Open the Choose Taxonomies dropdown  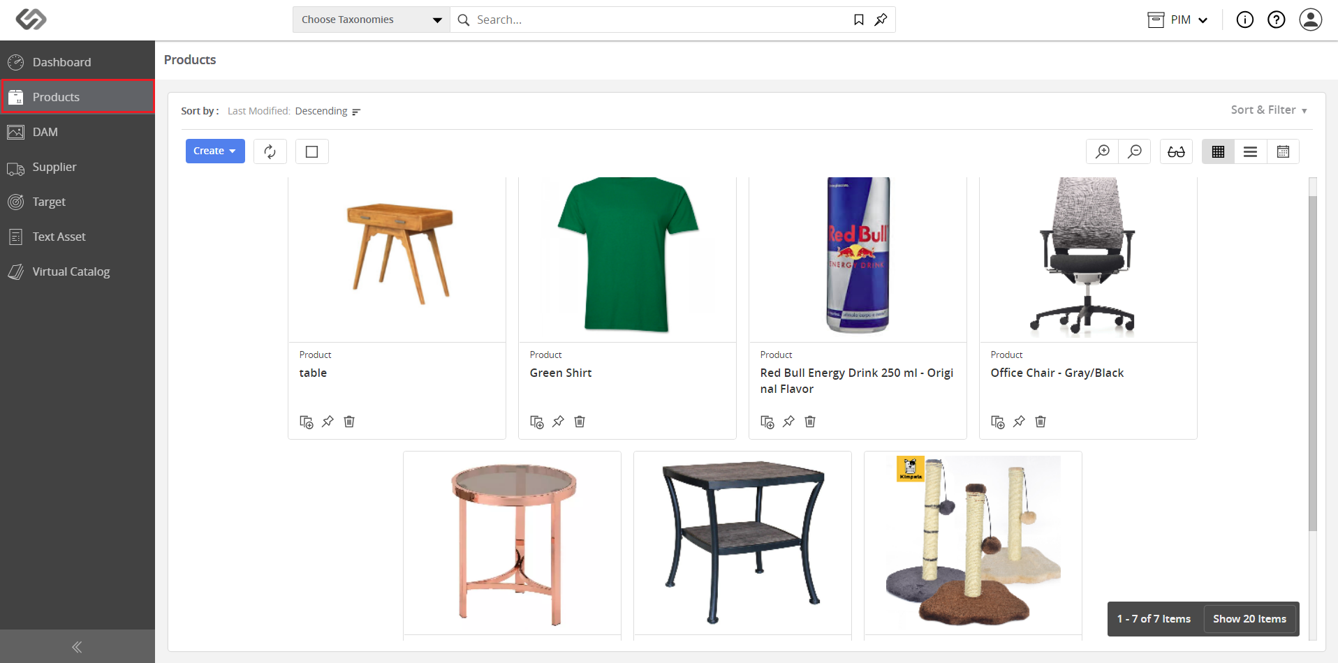click(372, 20)
